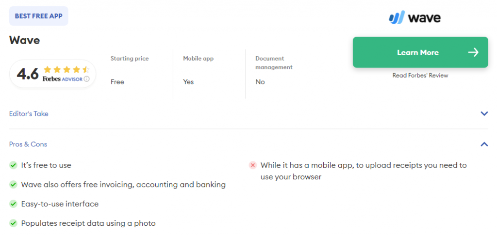This screenshot has width=497, height=236.
Task: Click the Mobile app Yes value
Action: [188, 82]
